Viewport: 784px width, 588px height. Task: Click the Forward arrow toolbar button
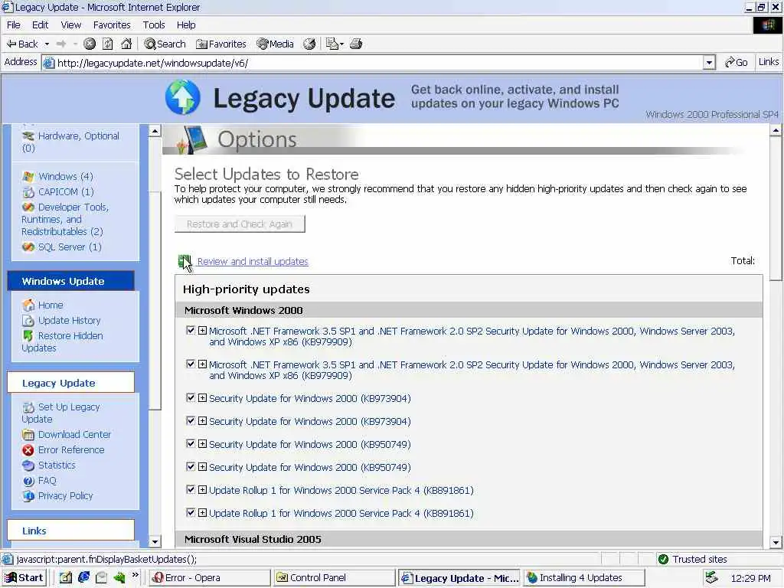[61, 44]
